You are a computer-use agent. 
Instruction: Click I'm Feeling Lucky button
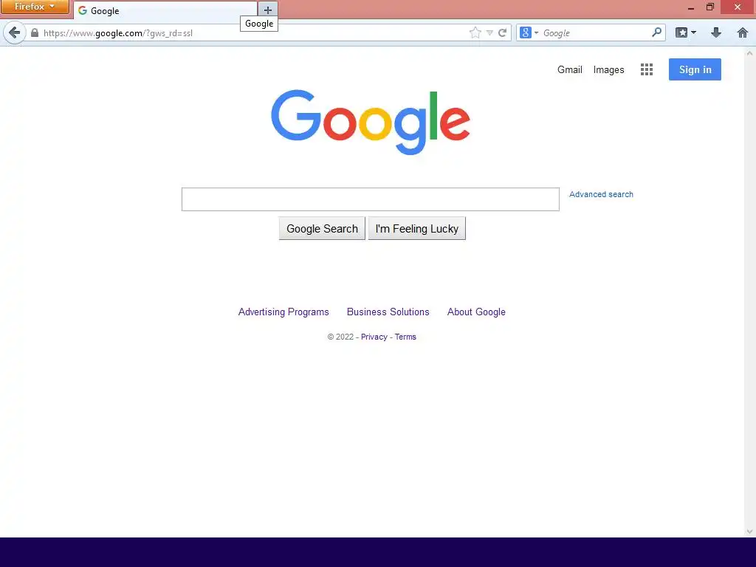[x=417, y=229]
